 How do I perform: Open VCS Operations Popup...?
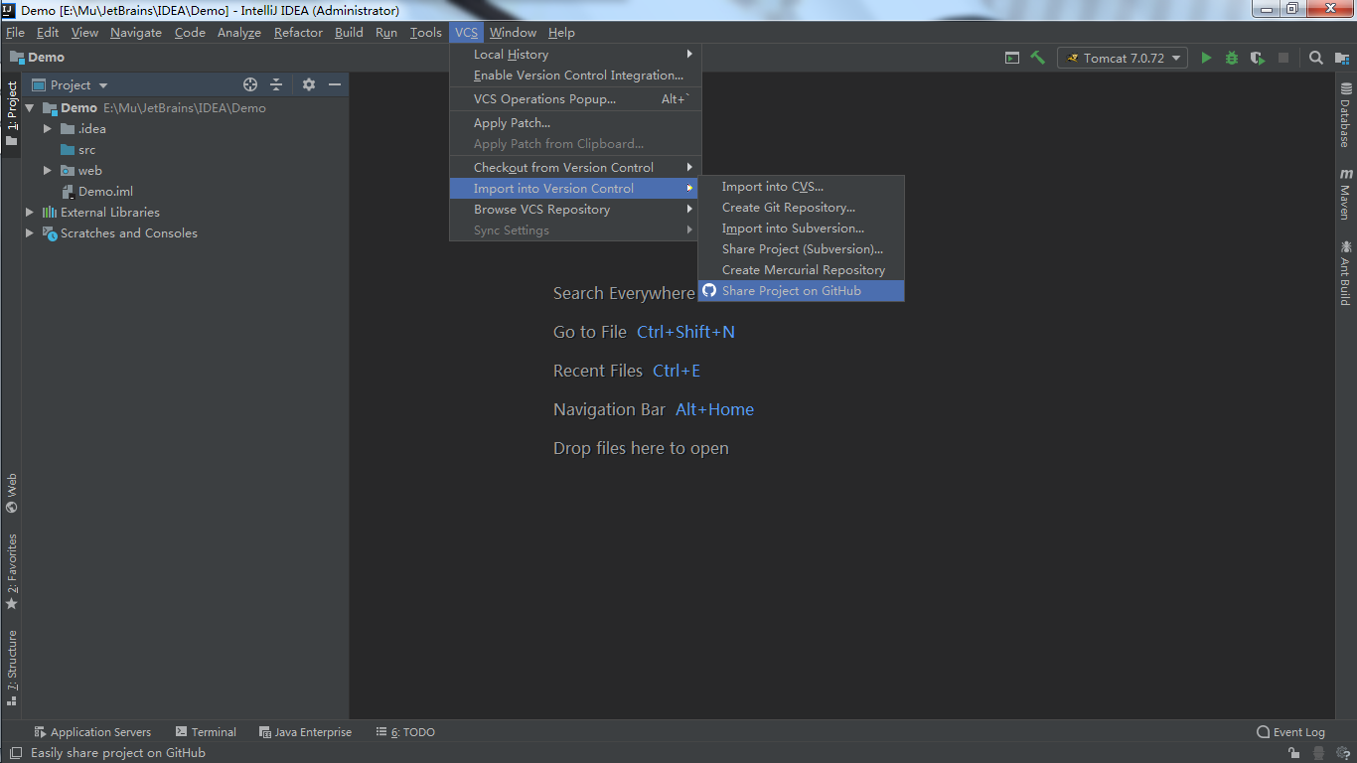tap(575, 99)
